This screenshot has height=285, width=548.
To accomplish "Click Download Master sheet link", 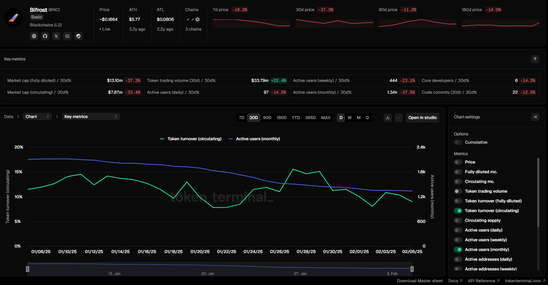I will tap(420, 281).
